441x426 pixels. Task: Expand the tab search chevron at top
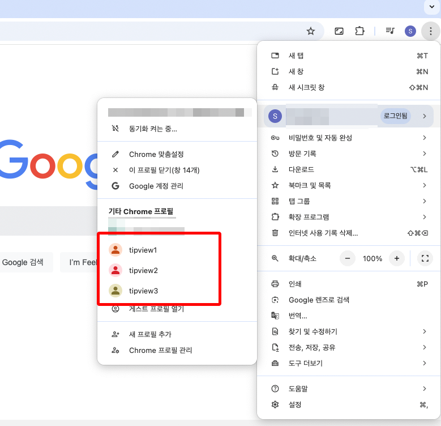pyautogui.click(x=432, y=6)
